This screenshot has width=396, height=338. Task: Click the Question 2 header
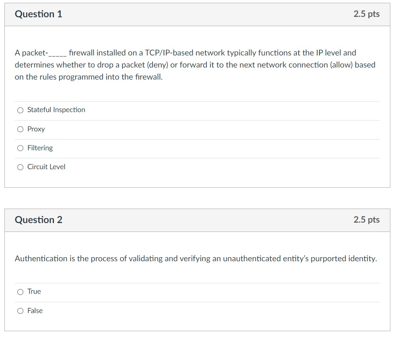38,220
